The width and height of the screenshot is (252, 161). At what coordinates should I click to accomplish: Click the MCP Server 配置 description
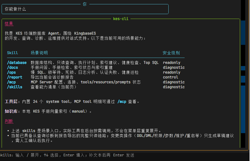tap(86, 82)
